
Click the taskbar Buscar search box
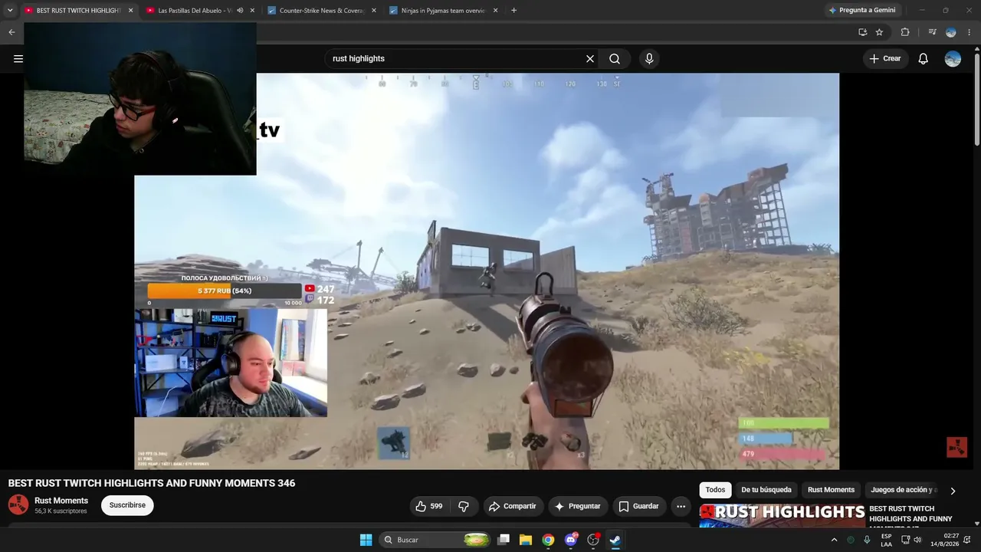(x=436, y=540)
